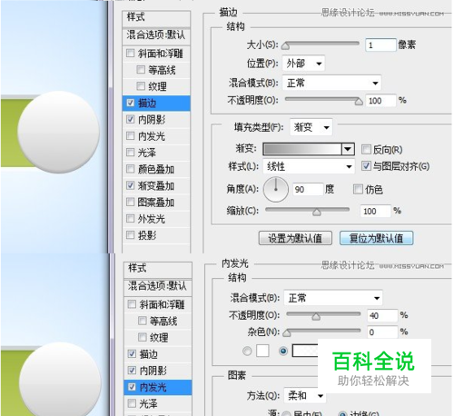Enable 纹理 checkbox in the Inner Glow dialog
Screen dimensions: 454x416
[143, 337]
